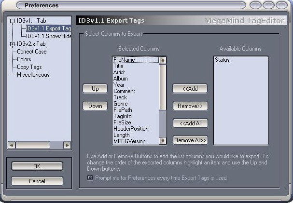293x203 pixels.
Task: Select Title in Selected Columns
Action: [x=136, y=66]
